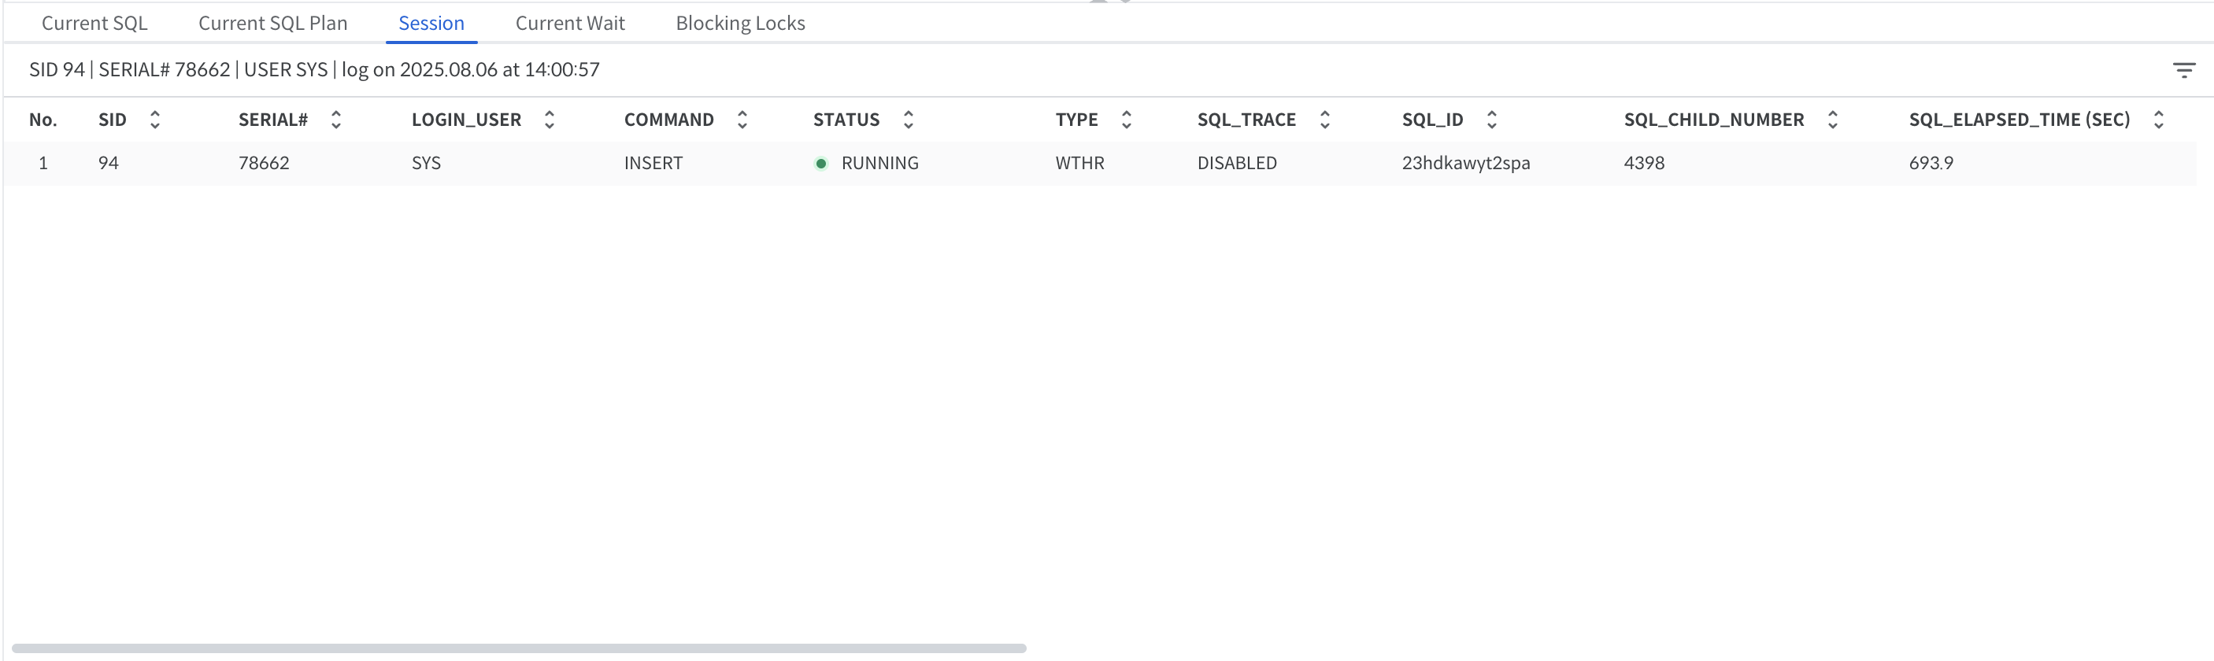
Task: Sort by SQL_ID column arrows
Action: 1492,120
